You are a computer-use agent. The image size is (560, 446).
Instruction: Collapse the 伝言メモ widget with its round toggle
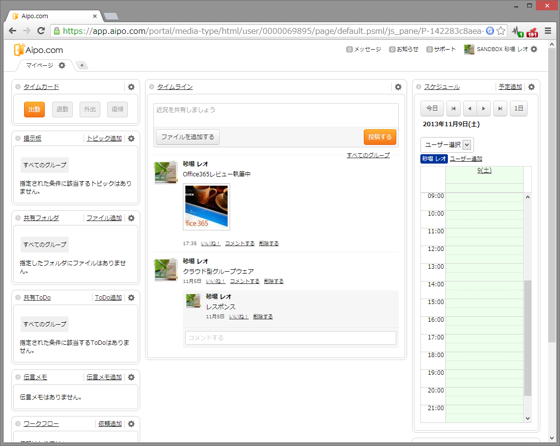coord(18,377)
